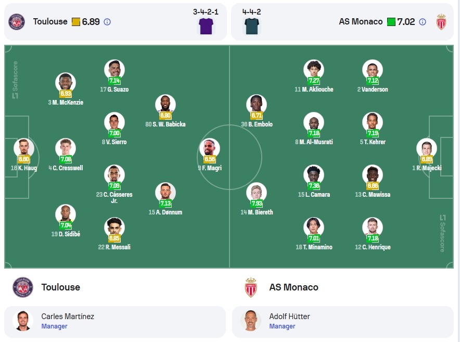Click the purple Toulouse jersey icon

pos(206,26)
